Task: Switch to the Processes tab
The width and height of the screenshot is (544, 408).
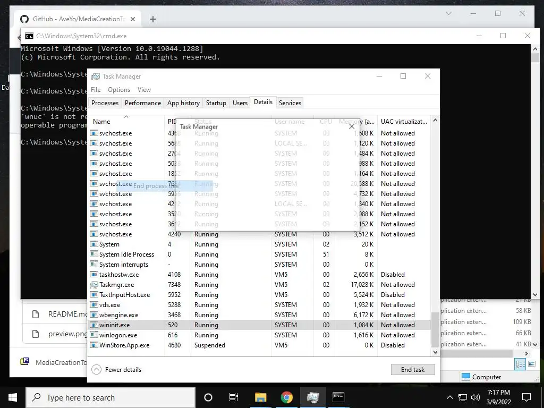Action: (105, 103)
